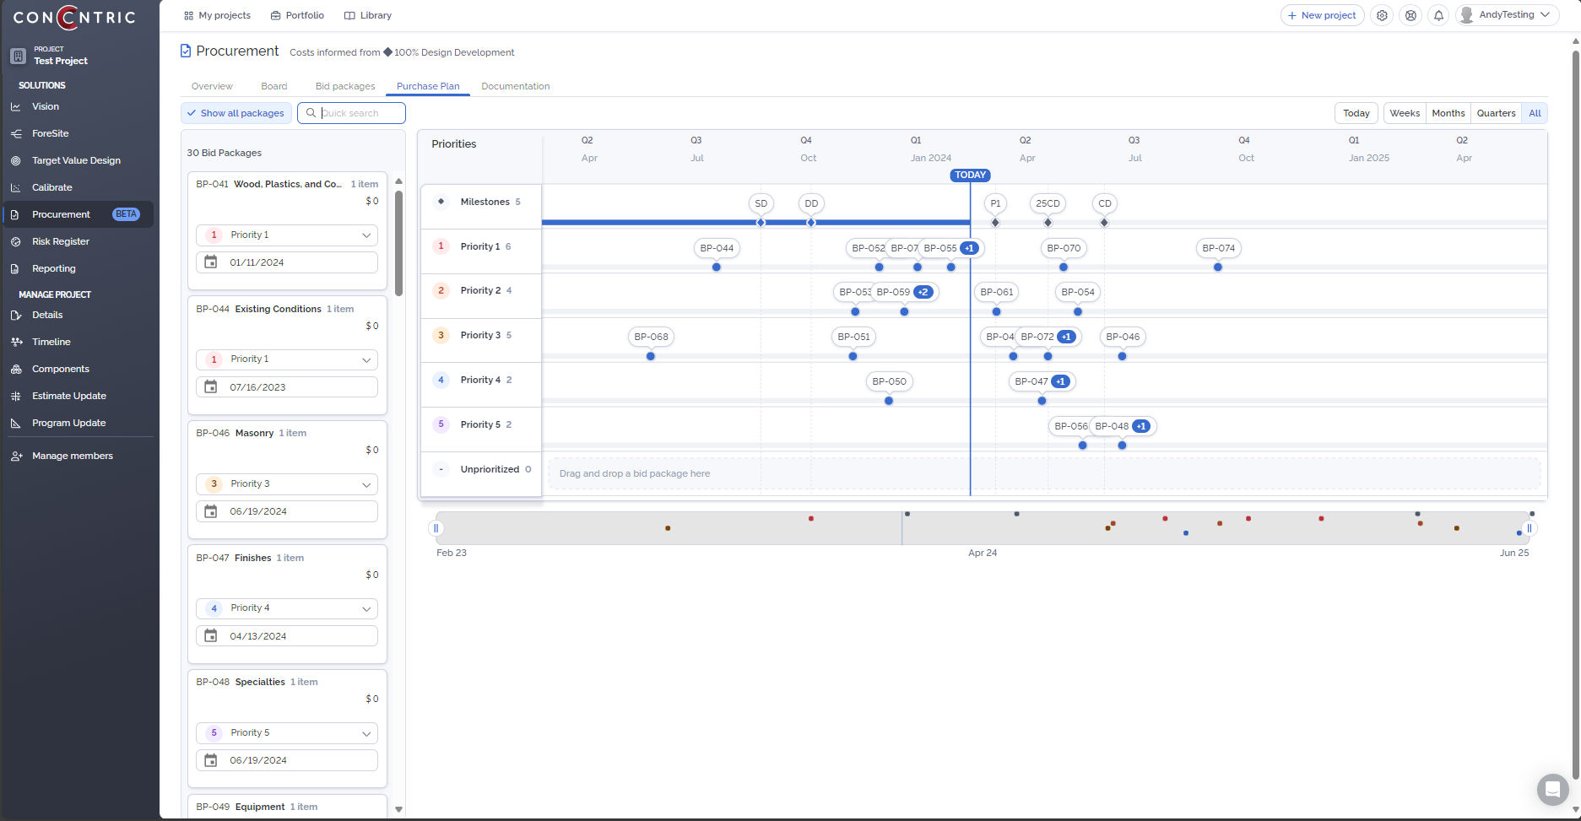Toggle Show all packages filter

pos(236,113)
